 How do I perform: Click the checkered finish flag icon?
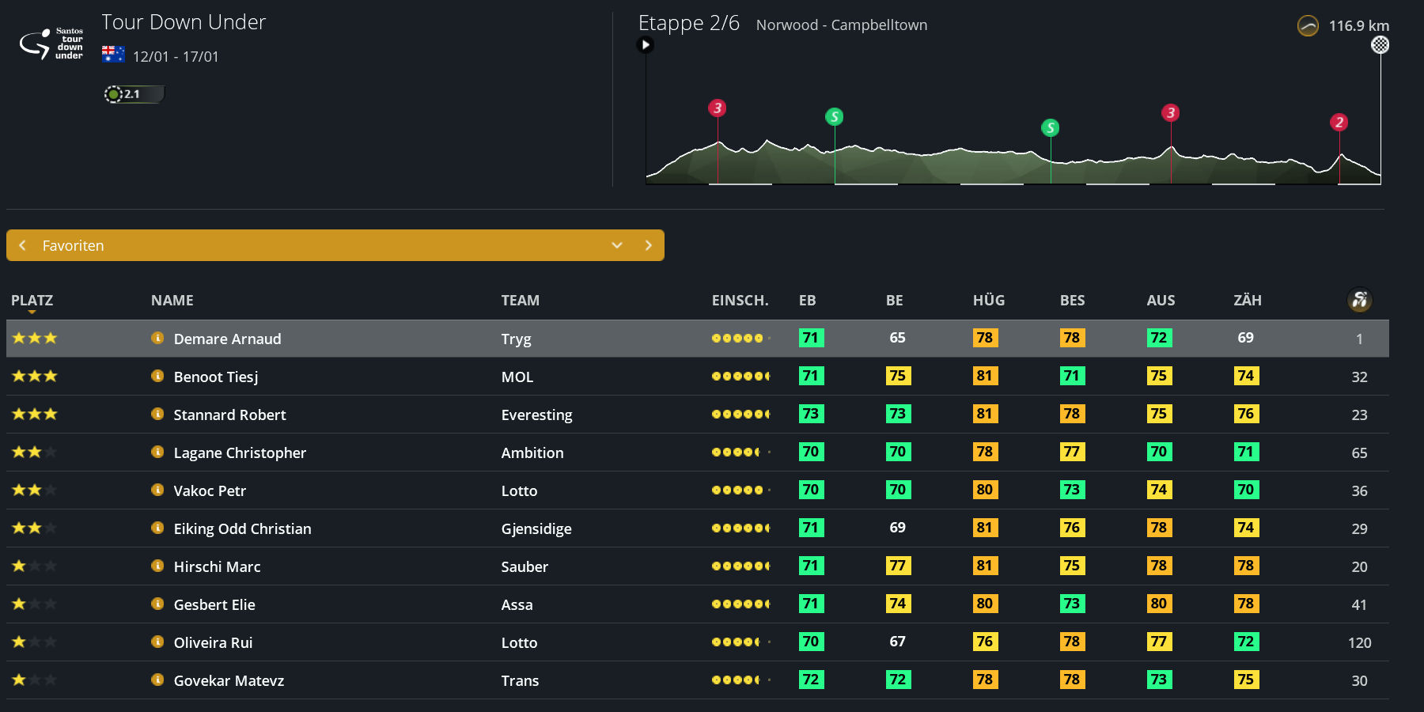tap(1380, 45)
